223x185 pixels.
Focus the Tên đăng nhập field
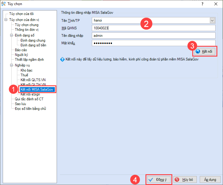click(154, 36)
